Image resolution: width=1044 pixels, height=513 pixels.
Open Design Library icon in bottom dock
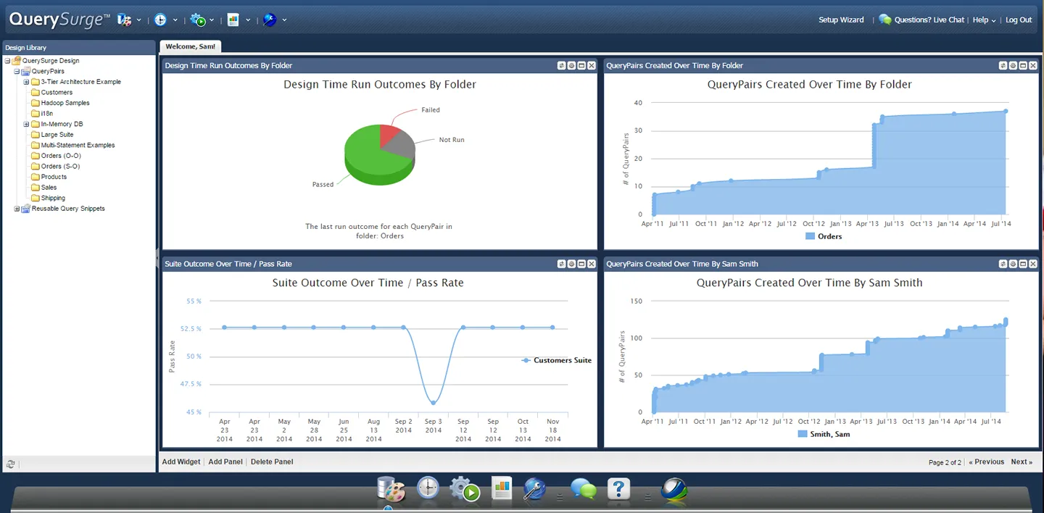coord(390,490)
